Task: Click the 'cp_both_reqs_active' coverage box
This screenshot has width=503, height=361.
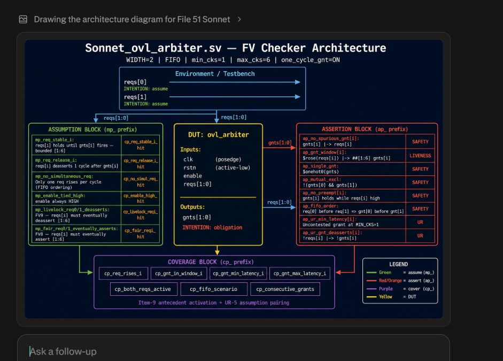Action: tap(143, 289)
